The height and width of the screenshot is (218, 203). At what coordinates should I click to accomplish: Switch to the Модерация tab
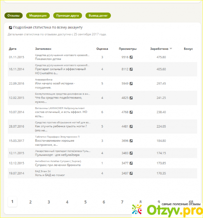(38, 16)
